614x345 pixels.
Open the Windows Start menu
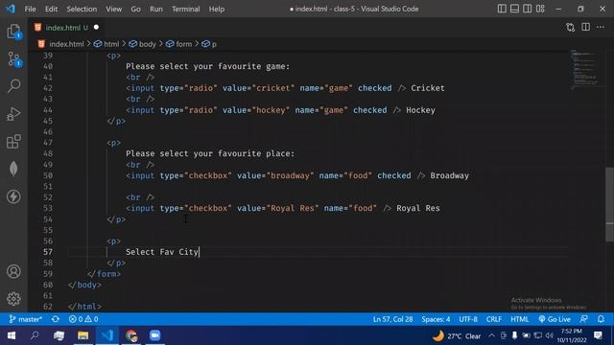coord(11,335)
